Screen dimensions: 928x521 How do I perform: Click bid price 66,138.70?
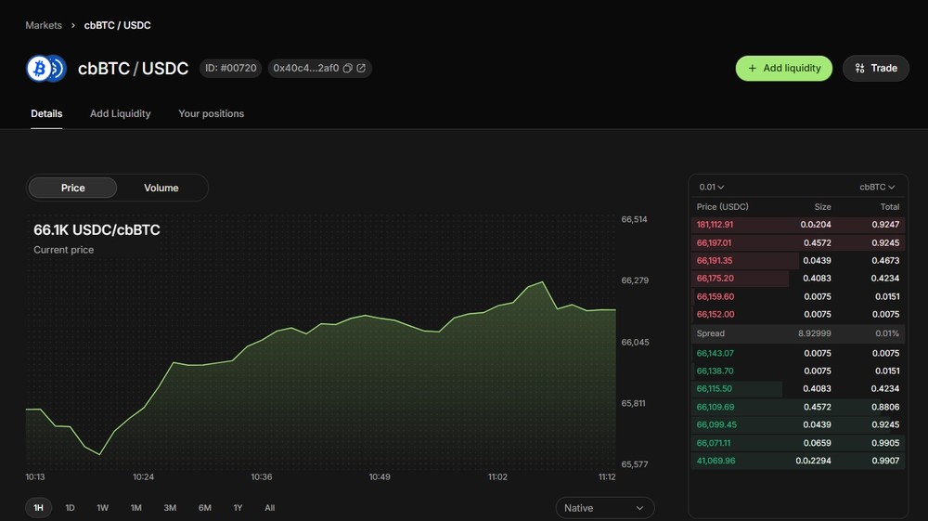[x=715, y=371]
